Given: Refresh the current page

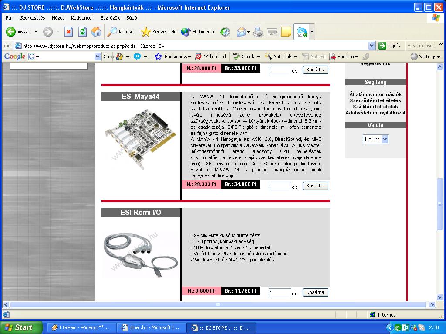Looking at the screenshot, I should point(82,32).
